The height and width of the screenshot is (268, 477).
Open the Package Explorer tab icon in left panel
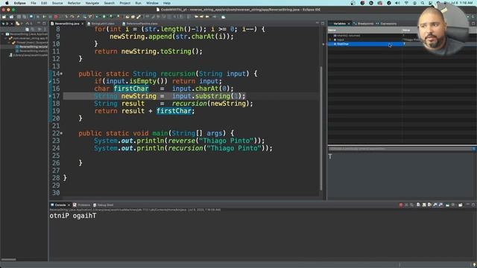18,23
